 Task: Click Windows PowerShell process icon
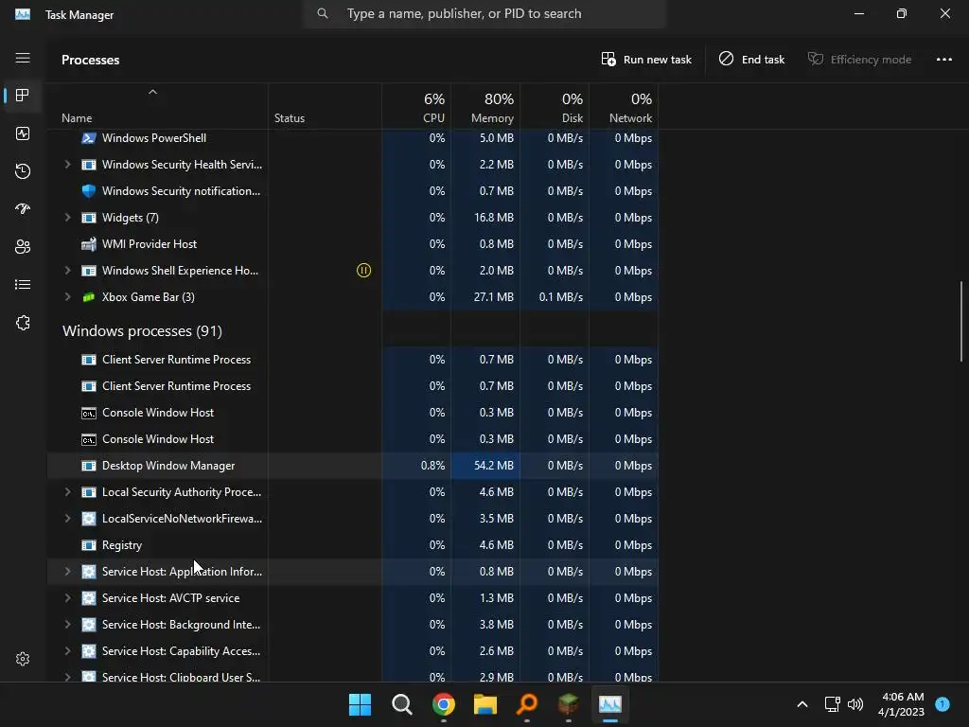click(89, 138)
